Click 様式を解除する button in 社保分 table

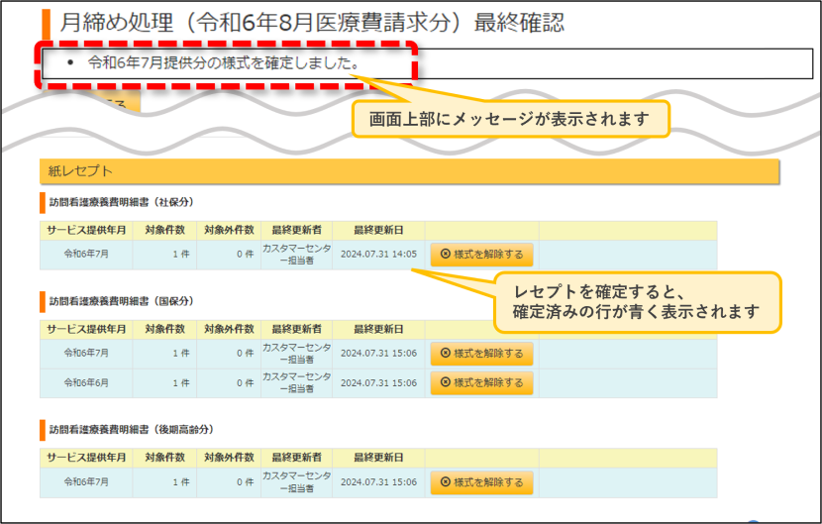pos(481,255)
